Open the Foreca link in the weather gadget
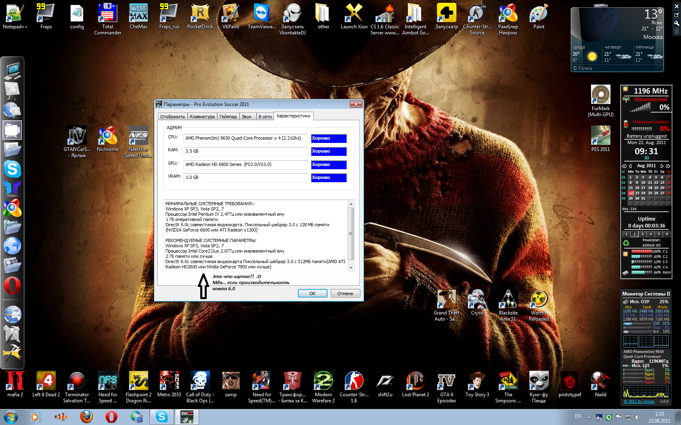Viewport: 681px width, 425px height. 583,68
